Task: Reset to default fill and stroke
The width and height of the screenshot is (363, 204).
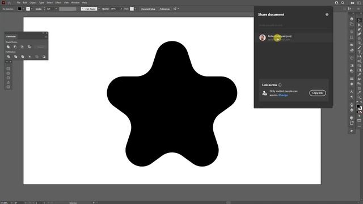Action: (357, 102)
